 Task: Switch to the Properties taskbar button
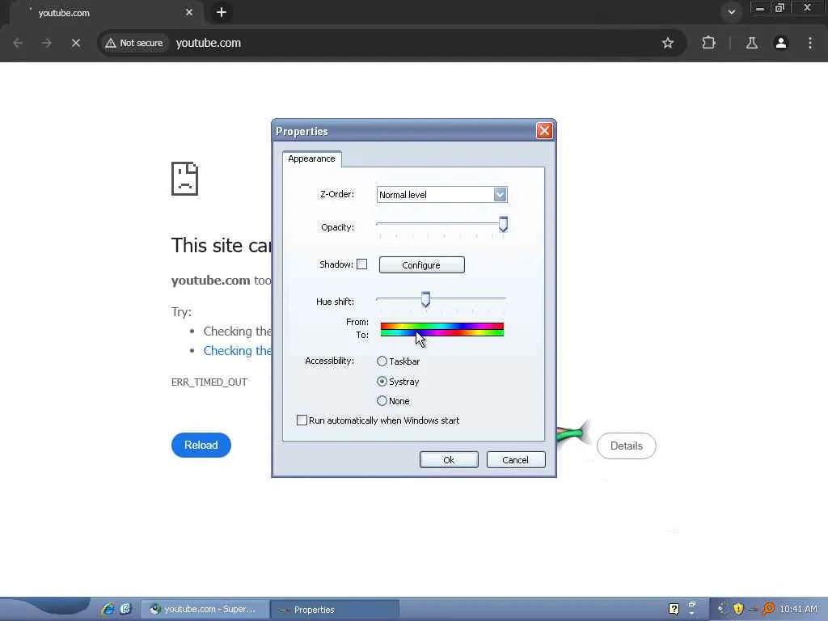click(335, 610)
